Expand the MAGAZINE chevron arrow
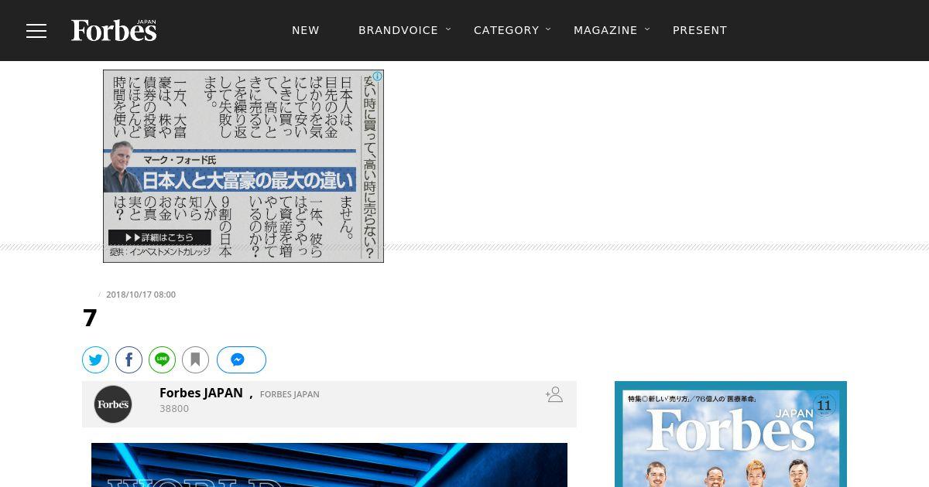 [x=647, y=29]
